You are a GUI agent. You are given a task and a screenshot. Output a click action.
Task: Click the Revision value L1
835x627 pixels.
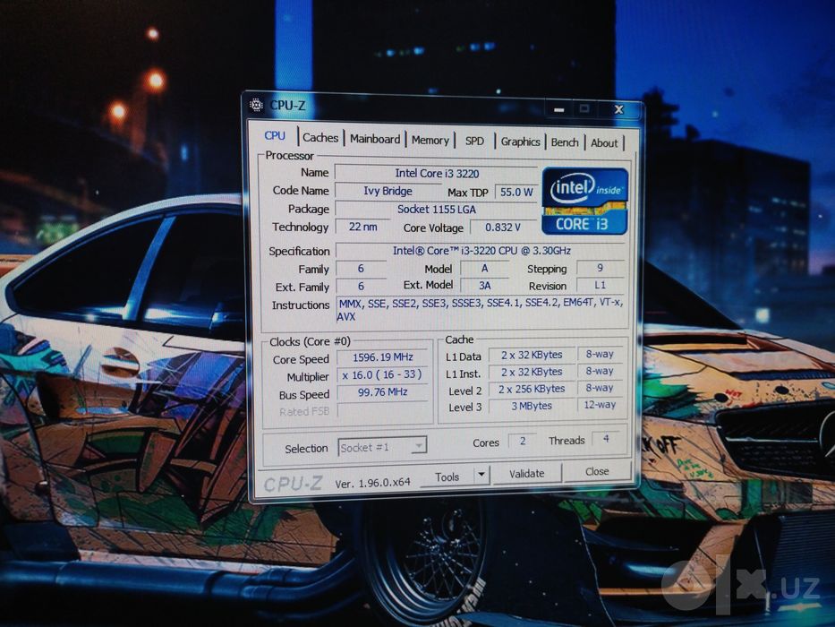(601, 285)
